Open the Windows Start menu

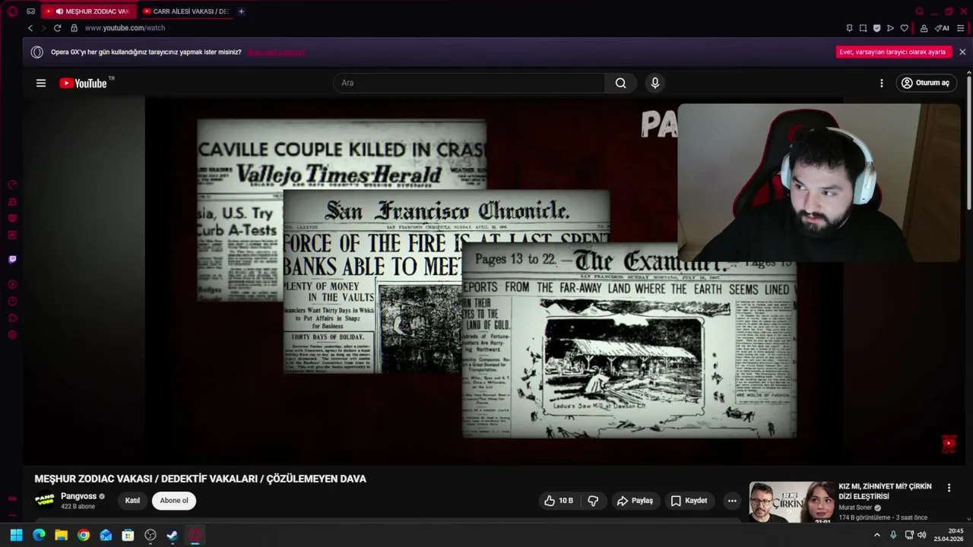click(x=16, y=535)
